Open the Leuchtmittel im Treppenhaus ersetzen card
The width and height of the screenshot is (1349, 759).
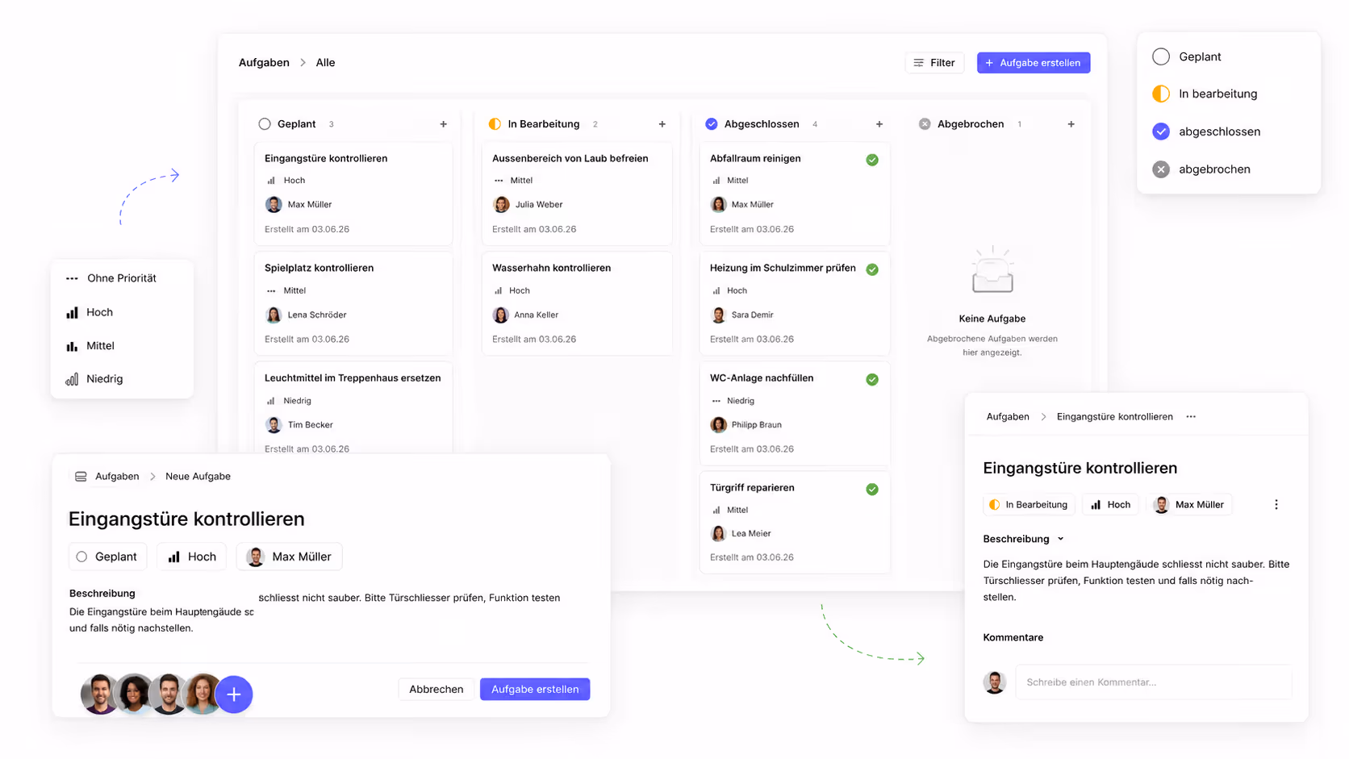pos(353,407)
